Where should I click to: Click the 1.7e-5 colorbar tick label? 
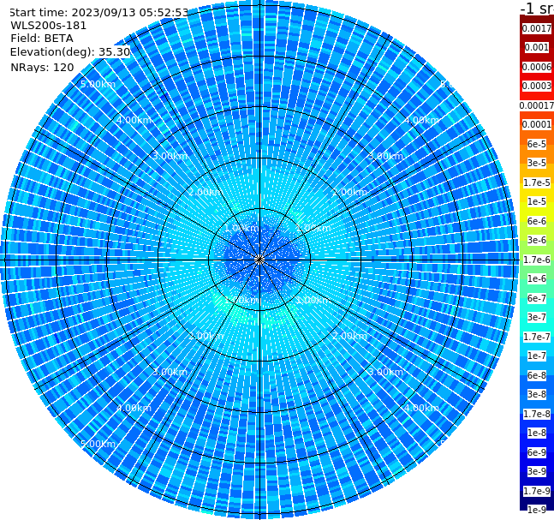pos(537,182)
